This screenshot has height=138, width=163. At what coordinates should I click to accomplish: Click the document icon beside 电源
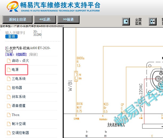tap(9, 70)
